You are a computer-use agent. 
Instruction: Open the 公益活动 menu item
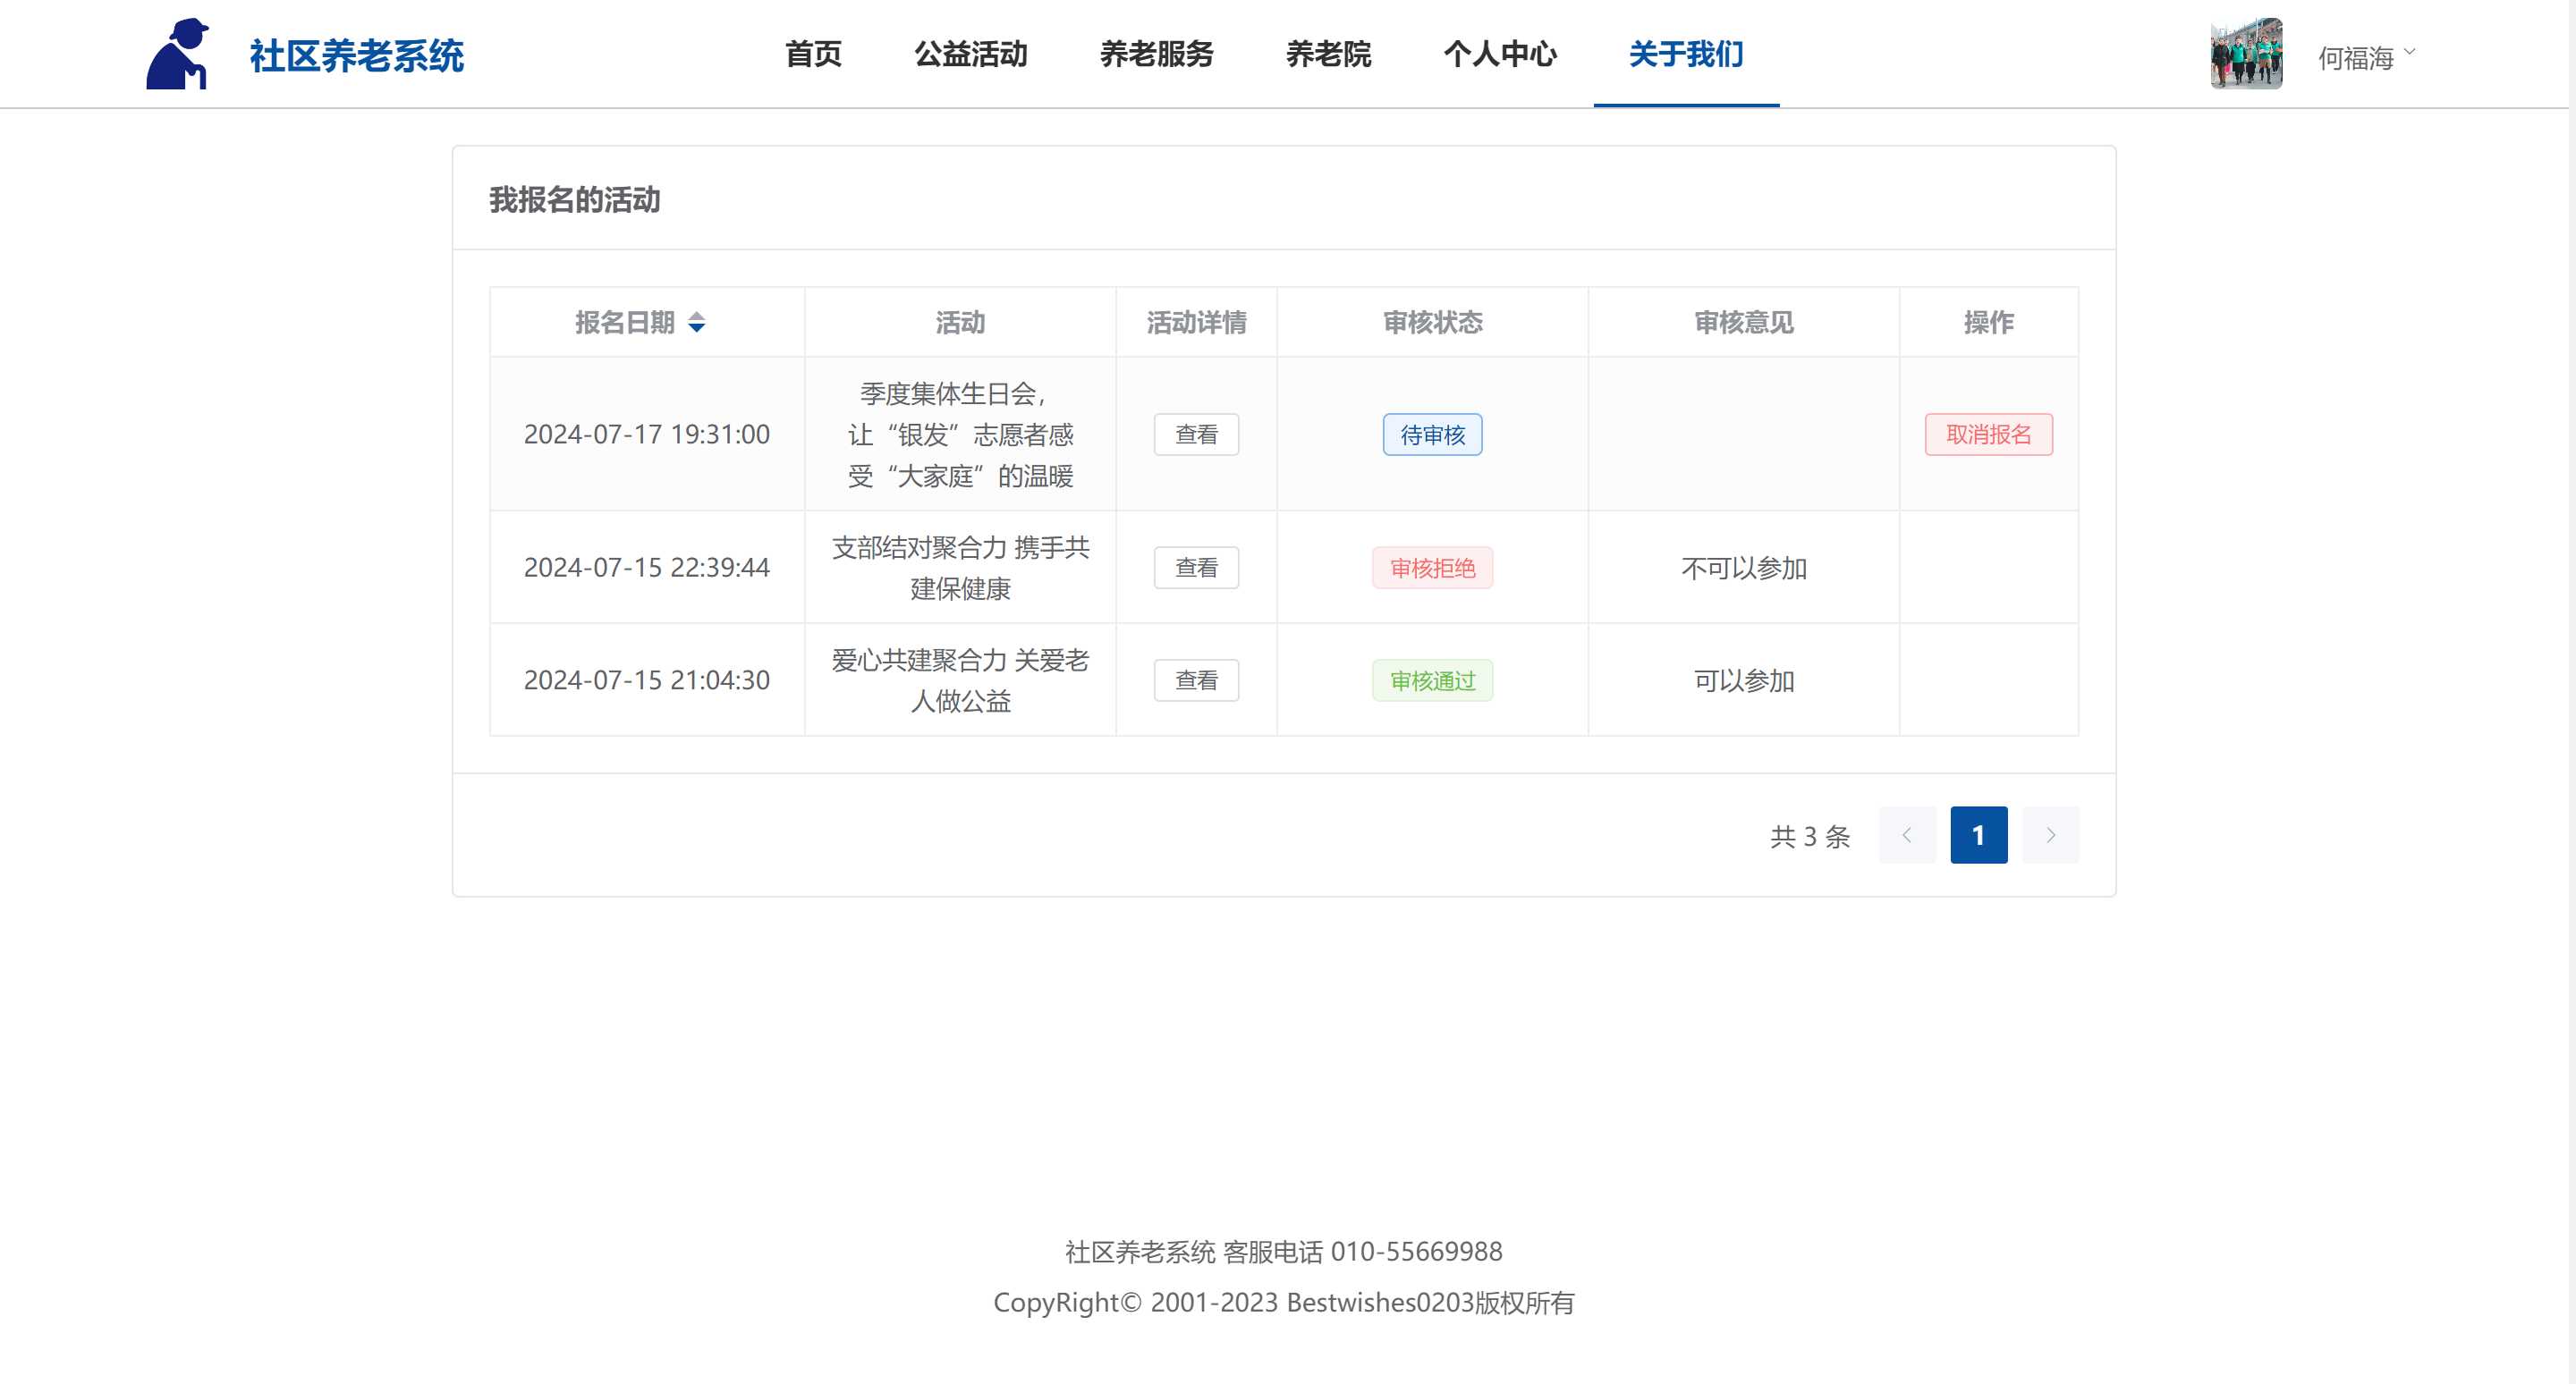tap(970, 54)
